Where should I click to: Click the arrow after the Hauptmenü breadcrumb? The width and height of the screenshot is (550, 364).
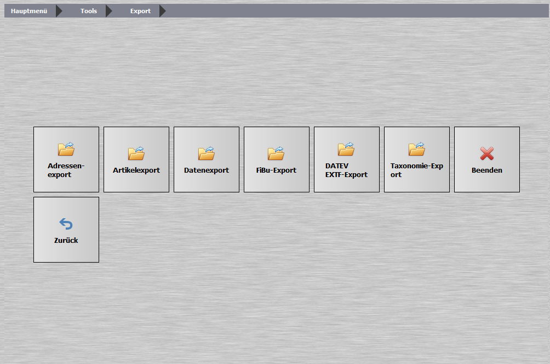click(59, 11)
